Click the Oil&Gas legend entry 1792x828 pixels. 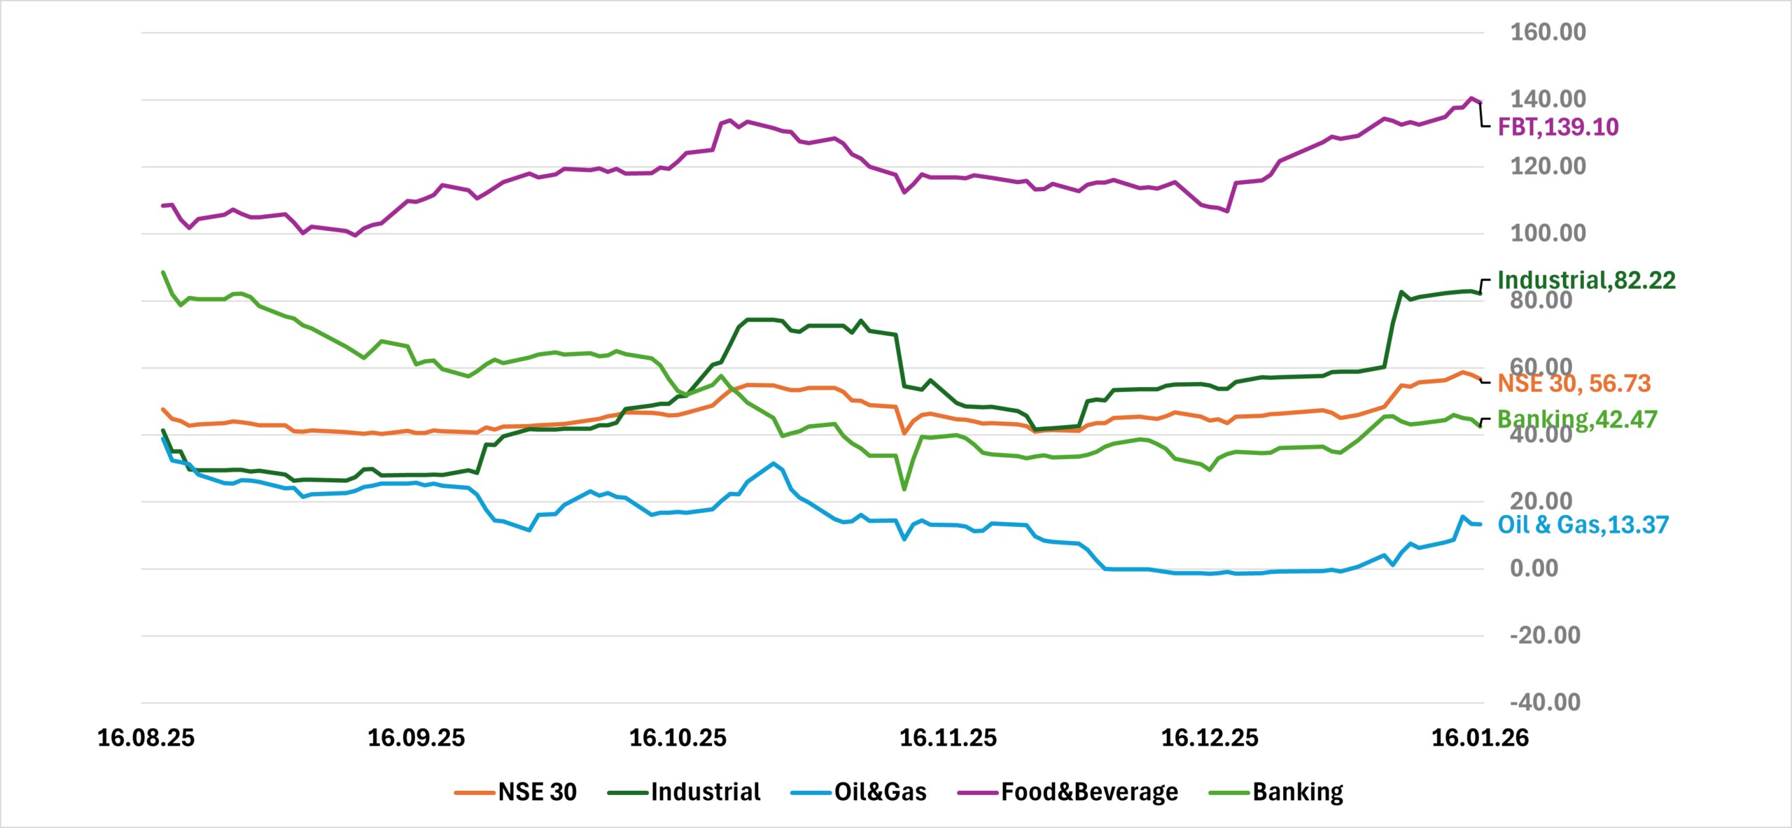(880, 792)
